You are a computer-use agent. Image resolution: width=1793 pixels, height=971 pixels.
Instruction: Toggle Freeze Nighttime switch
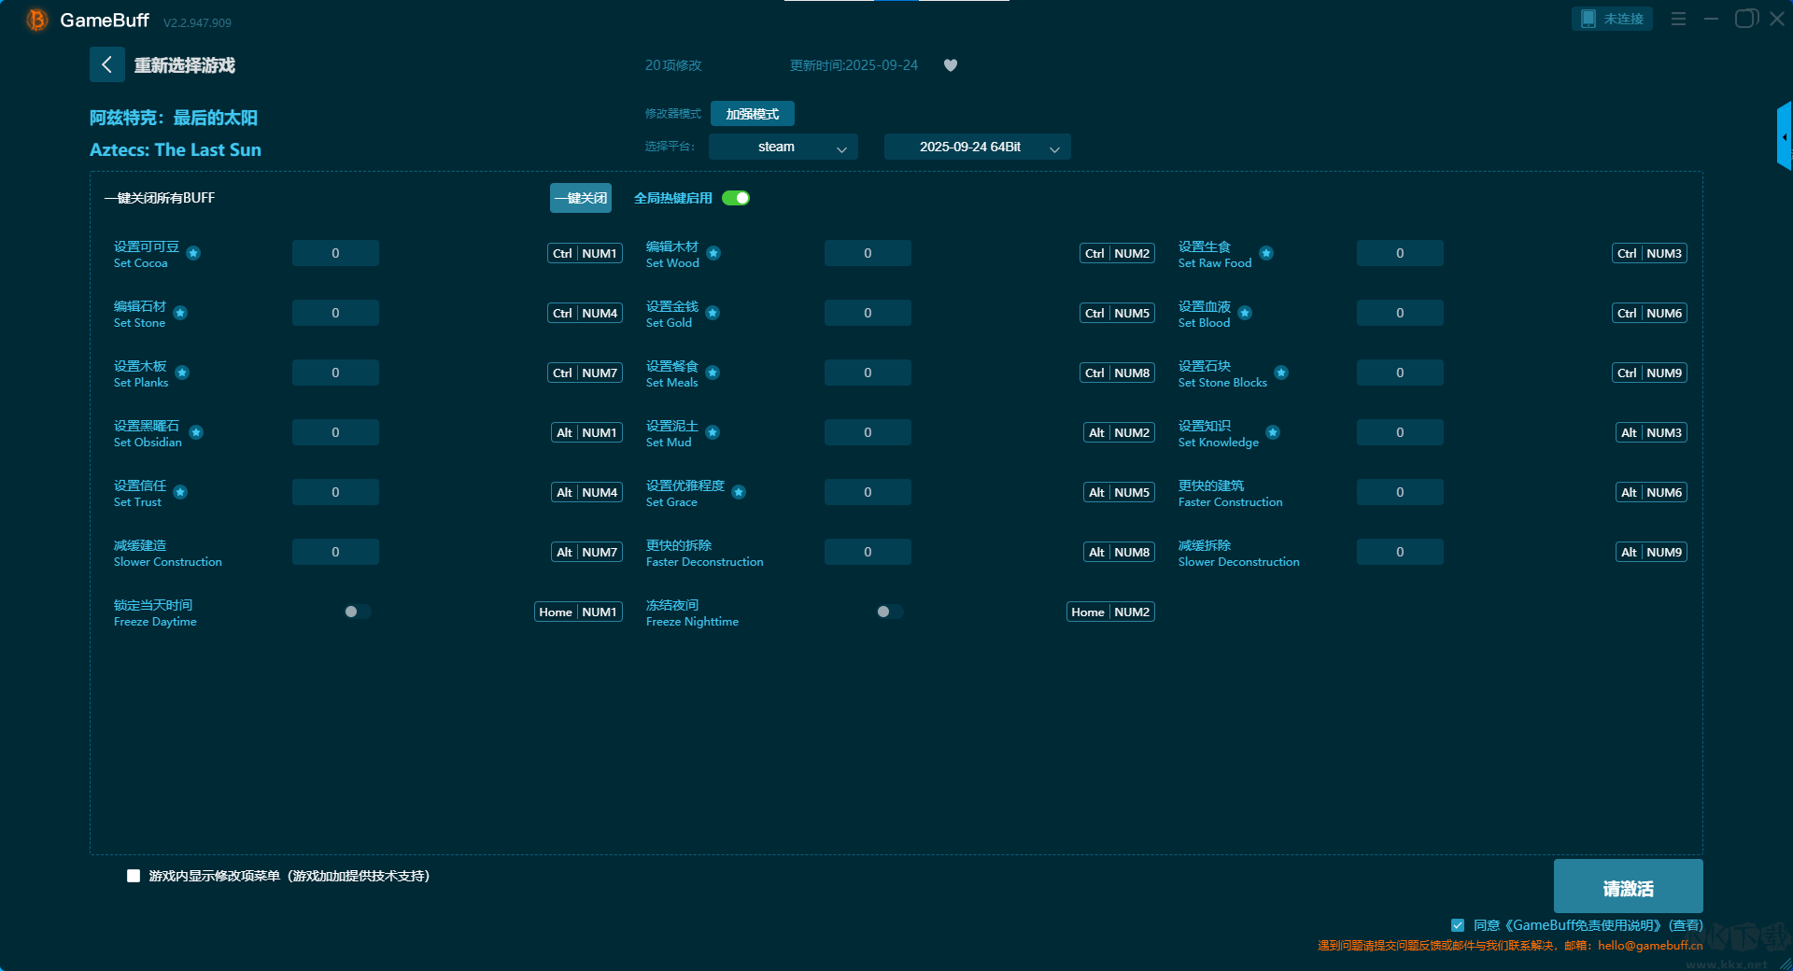890,612
